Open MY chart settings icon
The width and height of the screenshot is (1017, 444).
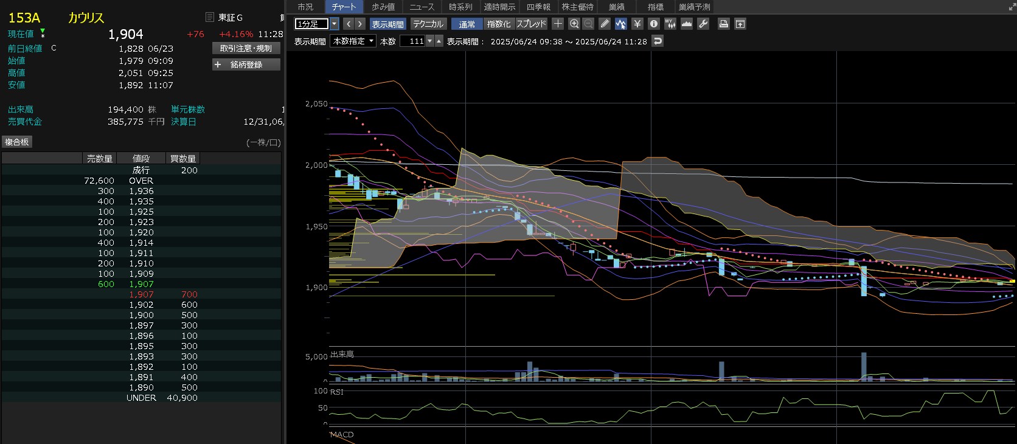pos(670,24)
